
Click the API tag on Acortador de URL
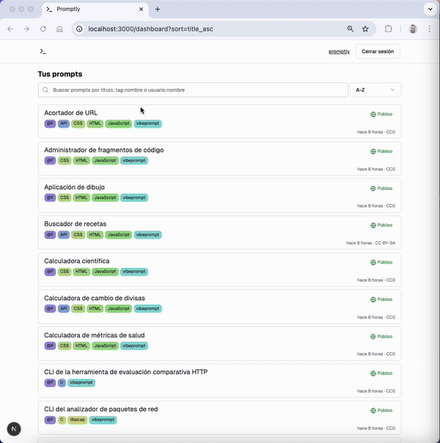[64, 123]
